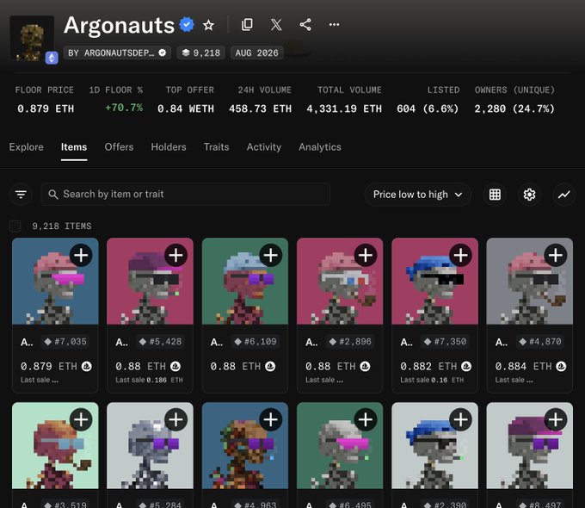Open NFT #7,035 thumbnail with blue background
The image size is (585, 508).
point(55,282)
